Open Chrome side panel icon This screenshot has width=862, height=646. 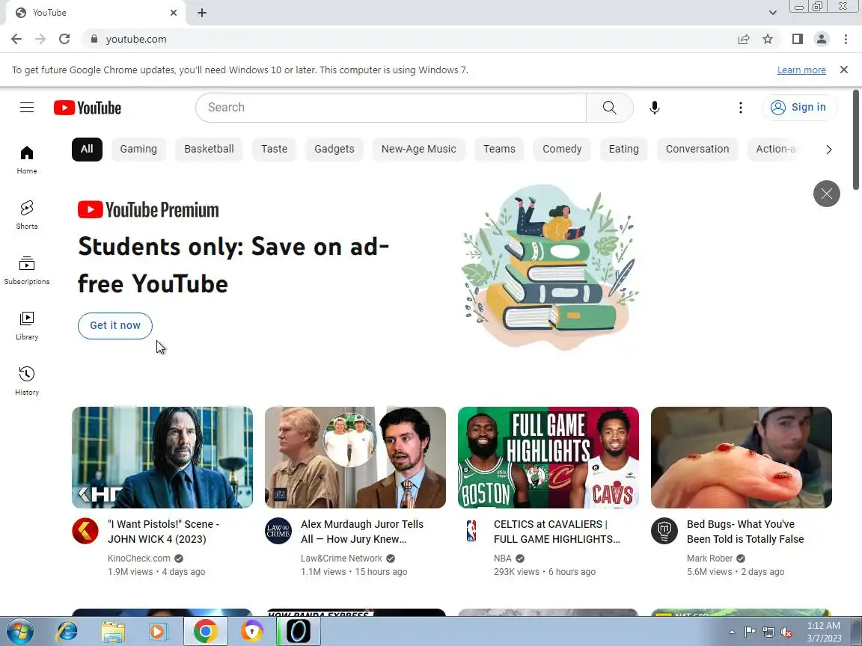point(797,39)
